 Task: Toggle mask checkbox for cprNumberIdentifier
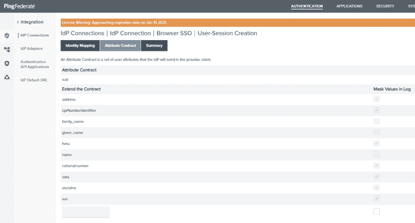[377, 110]
